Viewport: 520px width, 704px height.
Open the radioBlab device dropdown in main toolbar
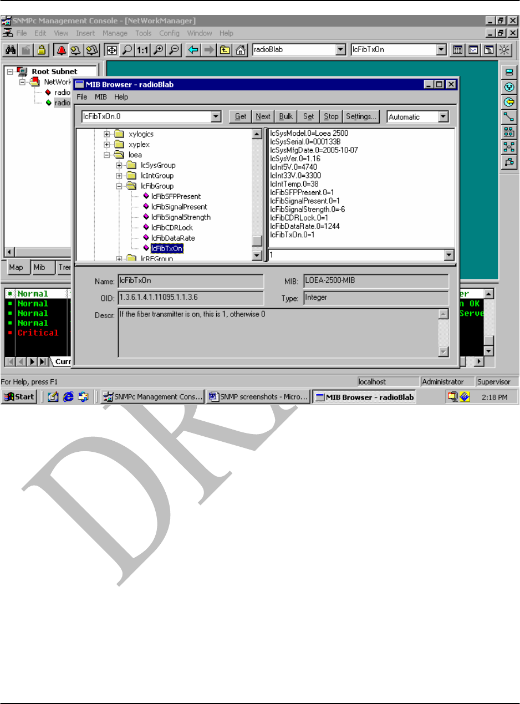tap(341, 50)
